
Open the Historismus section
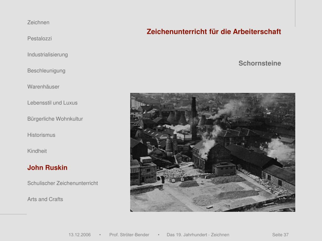[41, 135]
